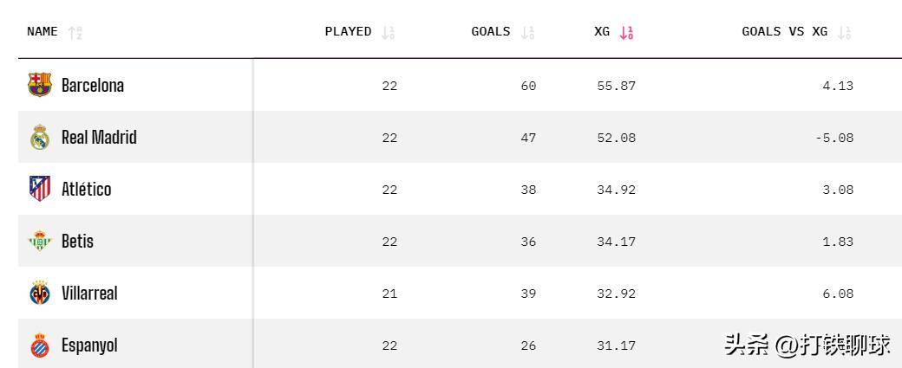The image size is (902, 368).
Task: Click Real Madrid's -5.08 goals vs xG cell
Action: [x=834, y=138]
